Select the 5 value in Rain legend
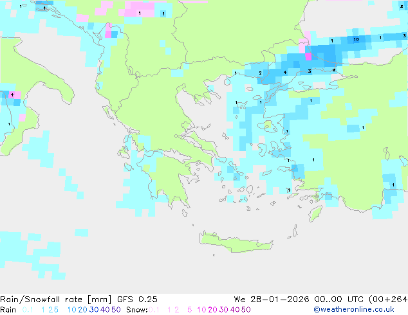The height and width of the screenshot is (315, 408). 56,310
